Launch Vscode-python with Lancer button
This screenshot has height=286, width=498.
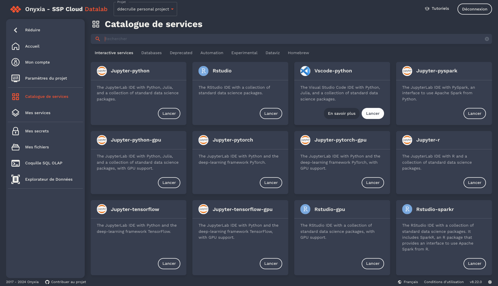pyautogui.click(x=373, y=113)
